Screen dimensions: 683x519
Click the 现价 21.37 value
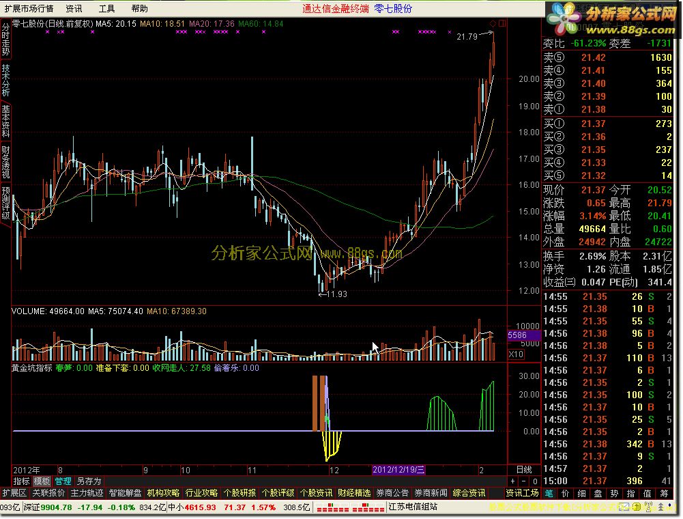(x=593, y=190)
